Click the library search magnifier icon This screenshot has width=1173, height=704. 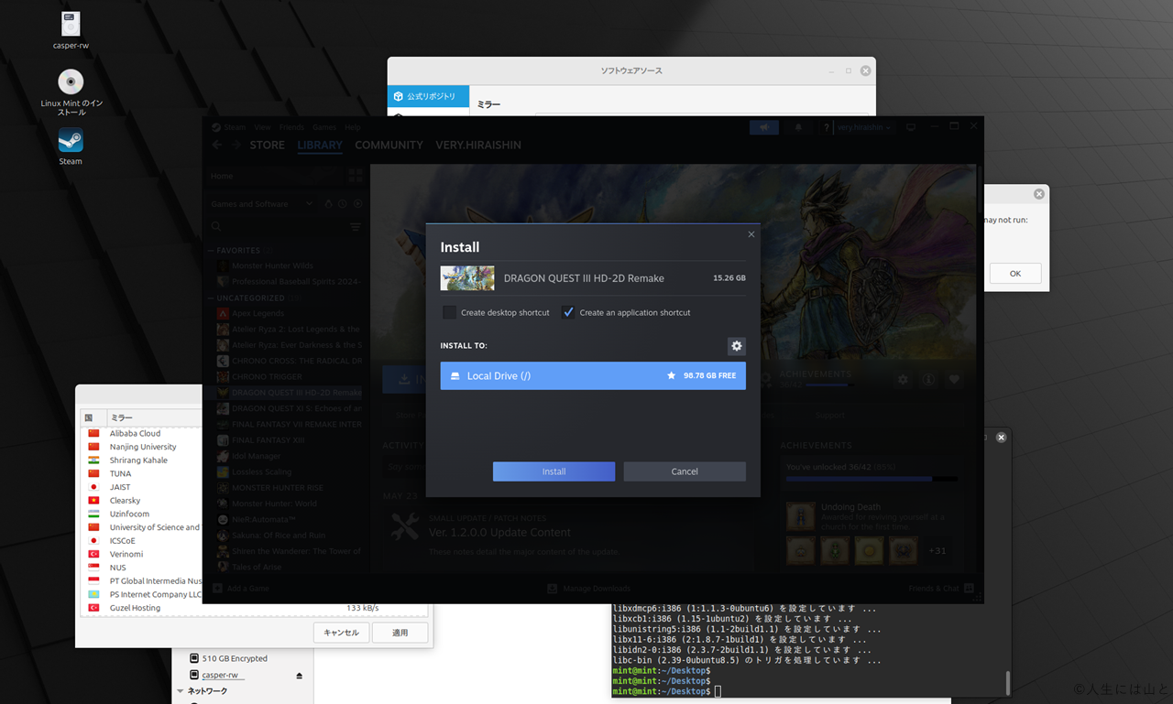(216, 226)
